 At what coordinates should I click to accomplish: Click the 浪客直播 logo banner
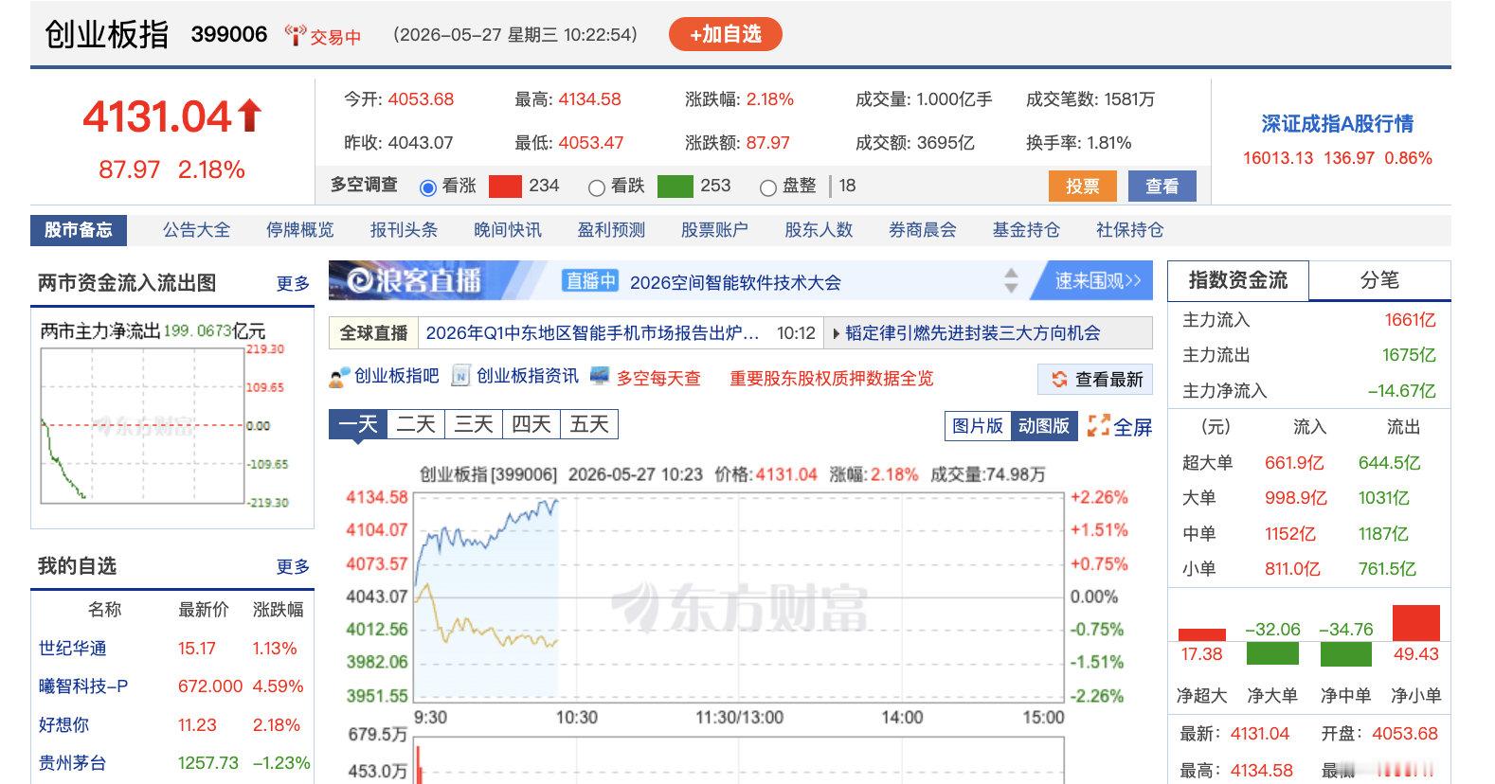point(414,280)
